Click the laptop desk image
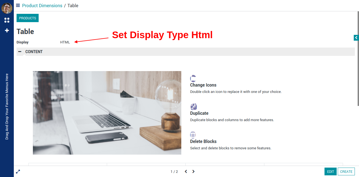This screenshot has height=177, width=359. pyautogui.click(x=107, y=113)
